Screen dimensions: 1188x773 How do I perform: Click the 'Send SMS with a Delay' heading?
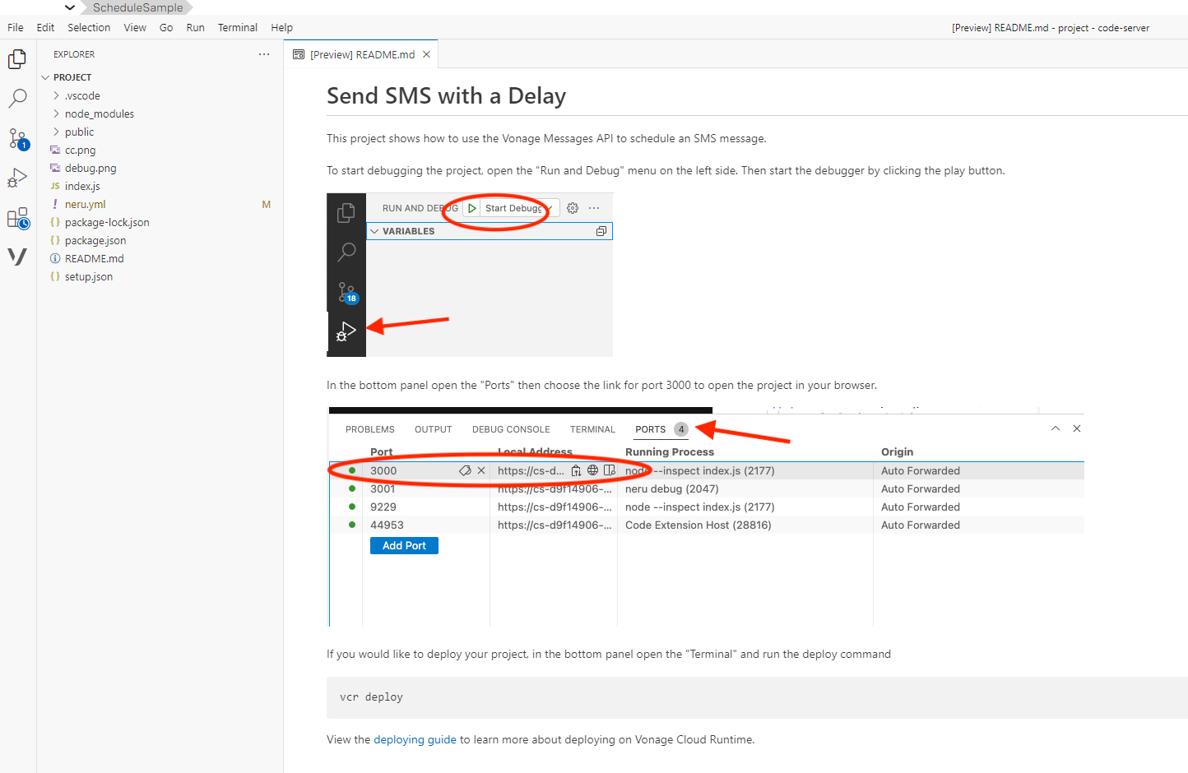[x=446, y=96]
